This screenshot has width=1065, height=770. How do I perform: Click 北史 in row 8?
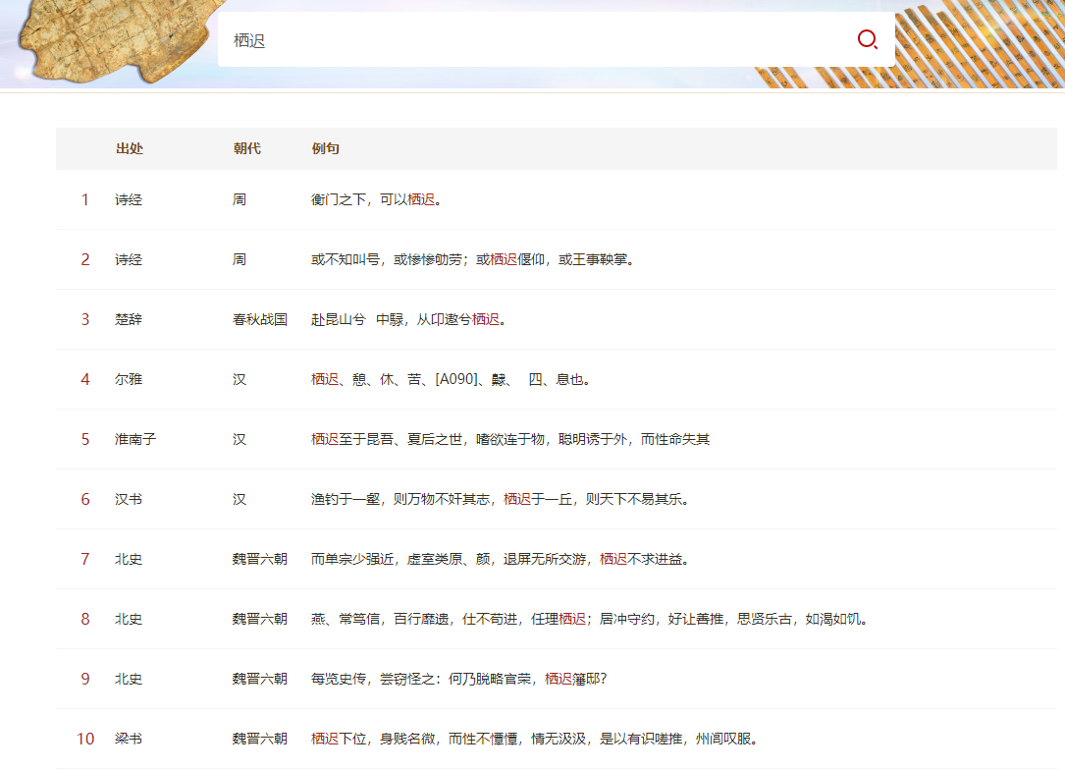pyautogui.click(x=129, y=619)
